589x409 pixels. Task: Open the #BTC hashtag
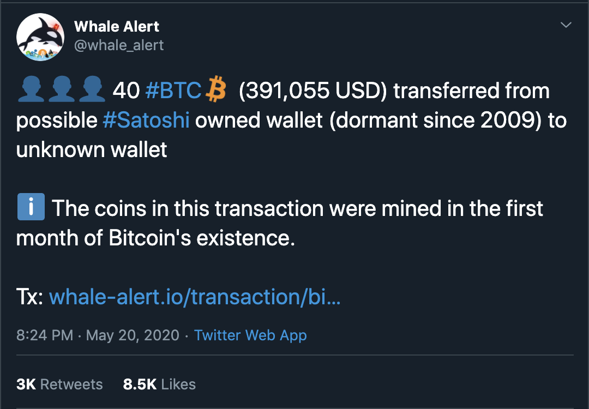173,91
